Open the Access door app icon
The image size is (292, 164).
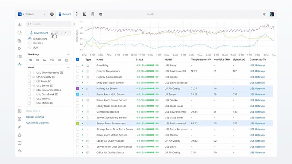pos(77,14)
